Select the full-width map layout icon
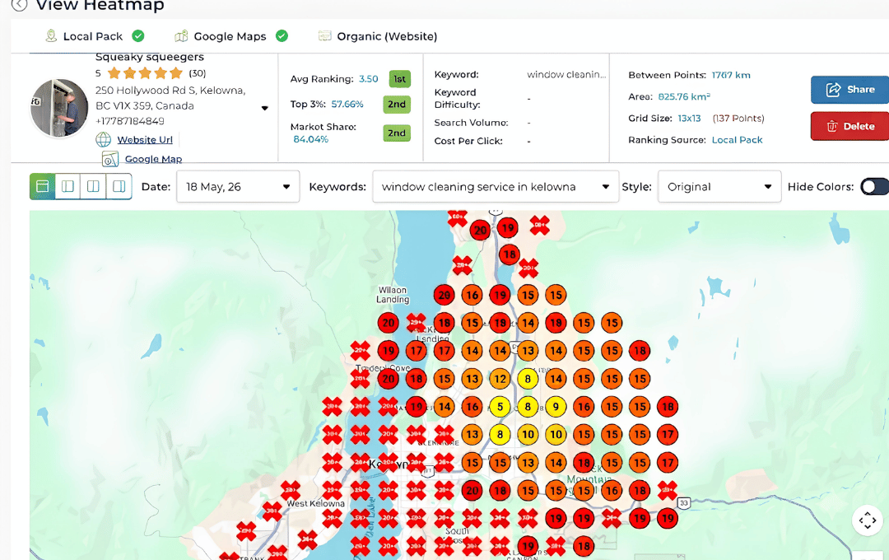 pyautogui.click(x=43, y=186)
